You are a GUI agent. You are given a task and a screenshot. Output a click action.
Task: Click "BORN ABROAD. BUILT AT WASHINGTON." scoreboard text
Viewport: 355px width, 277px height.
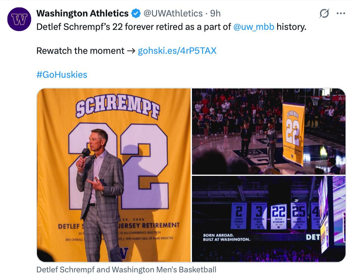point(227,237)
